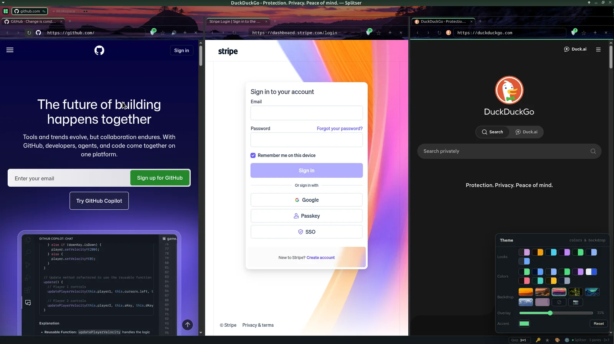This screenshot has height=344, width=614.
Task: Mute audio in the GitHub pane
Action: pos(174,33)
